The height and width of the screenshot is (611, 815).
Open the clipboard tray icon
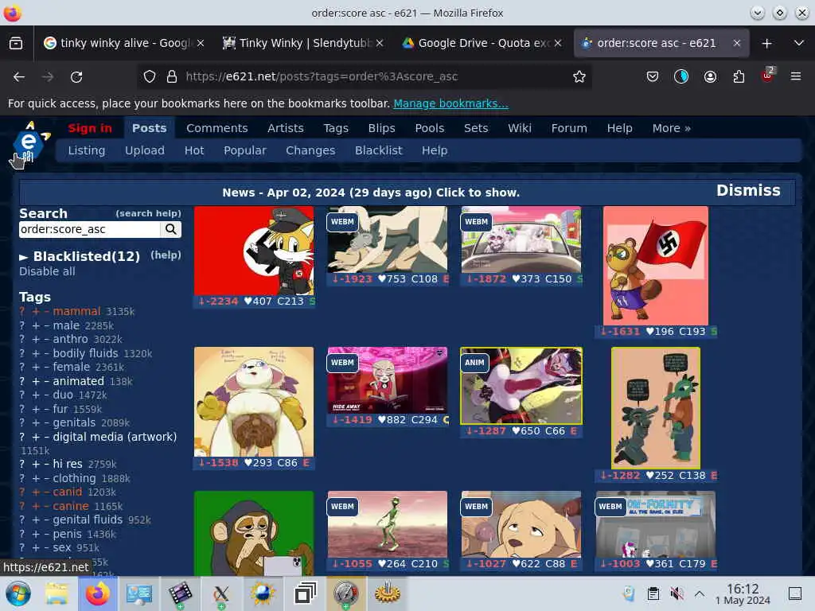point(653,593)
